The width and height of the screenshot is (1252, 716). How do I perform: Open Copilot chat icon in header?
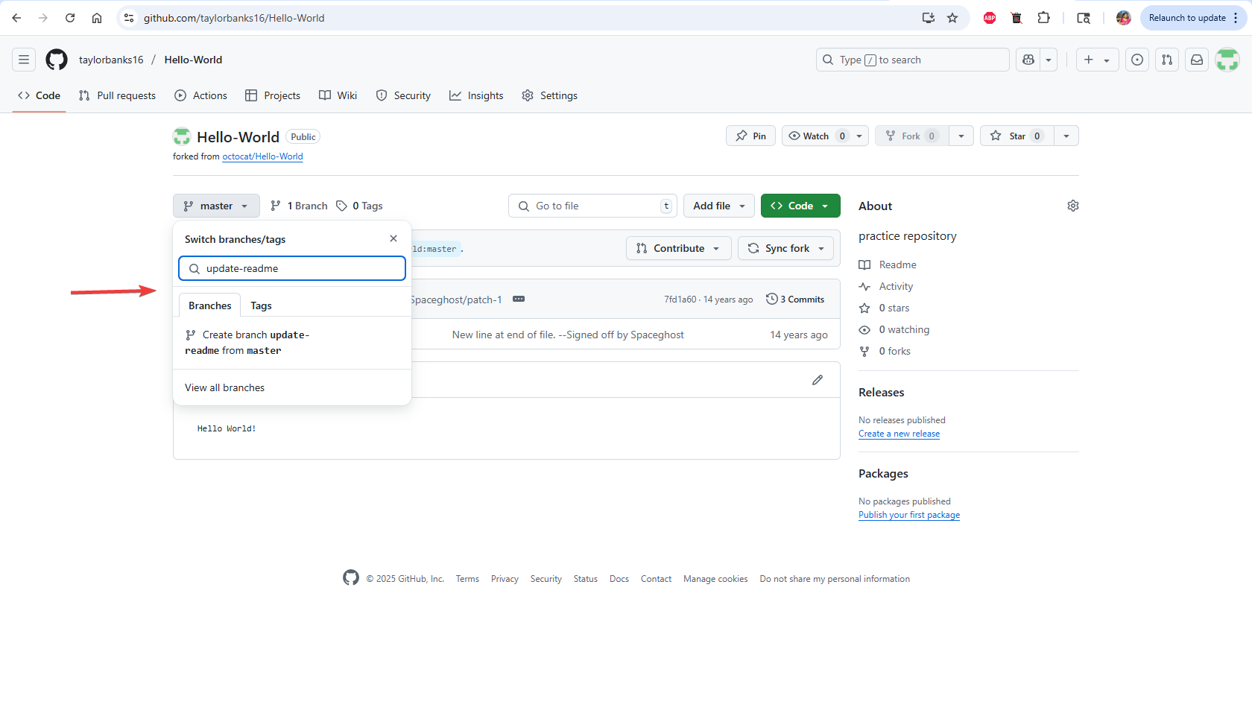(x=1028, y=60)
